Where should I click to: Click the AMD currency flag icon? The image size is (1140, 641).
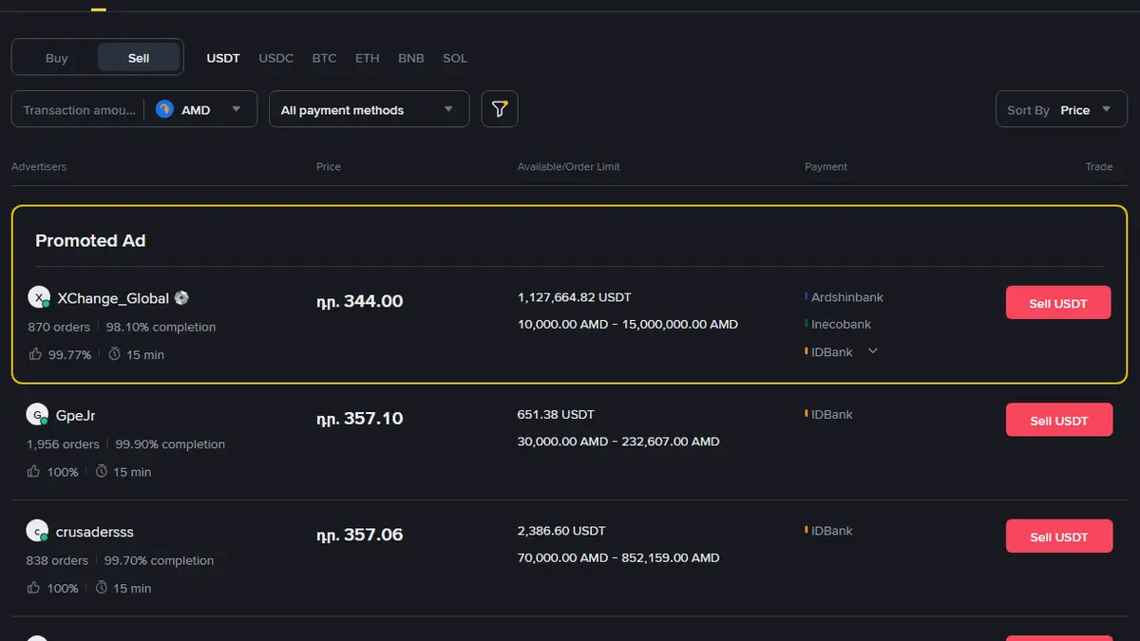pyautogui.click(x=164, y=109)
